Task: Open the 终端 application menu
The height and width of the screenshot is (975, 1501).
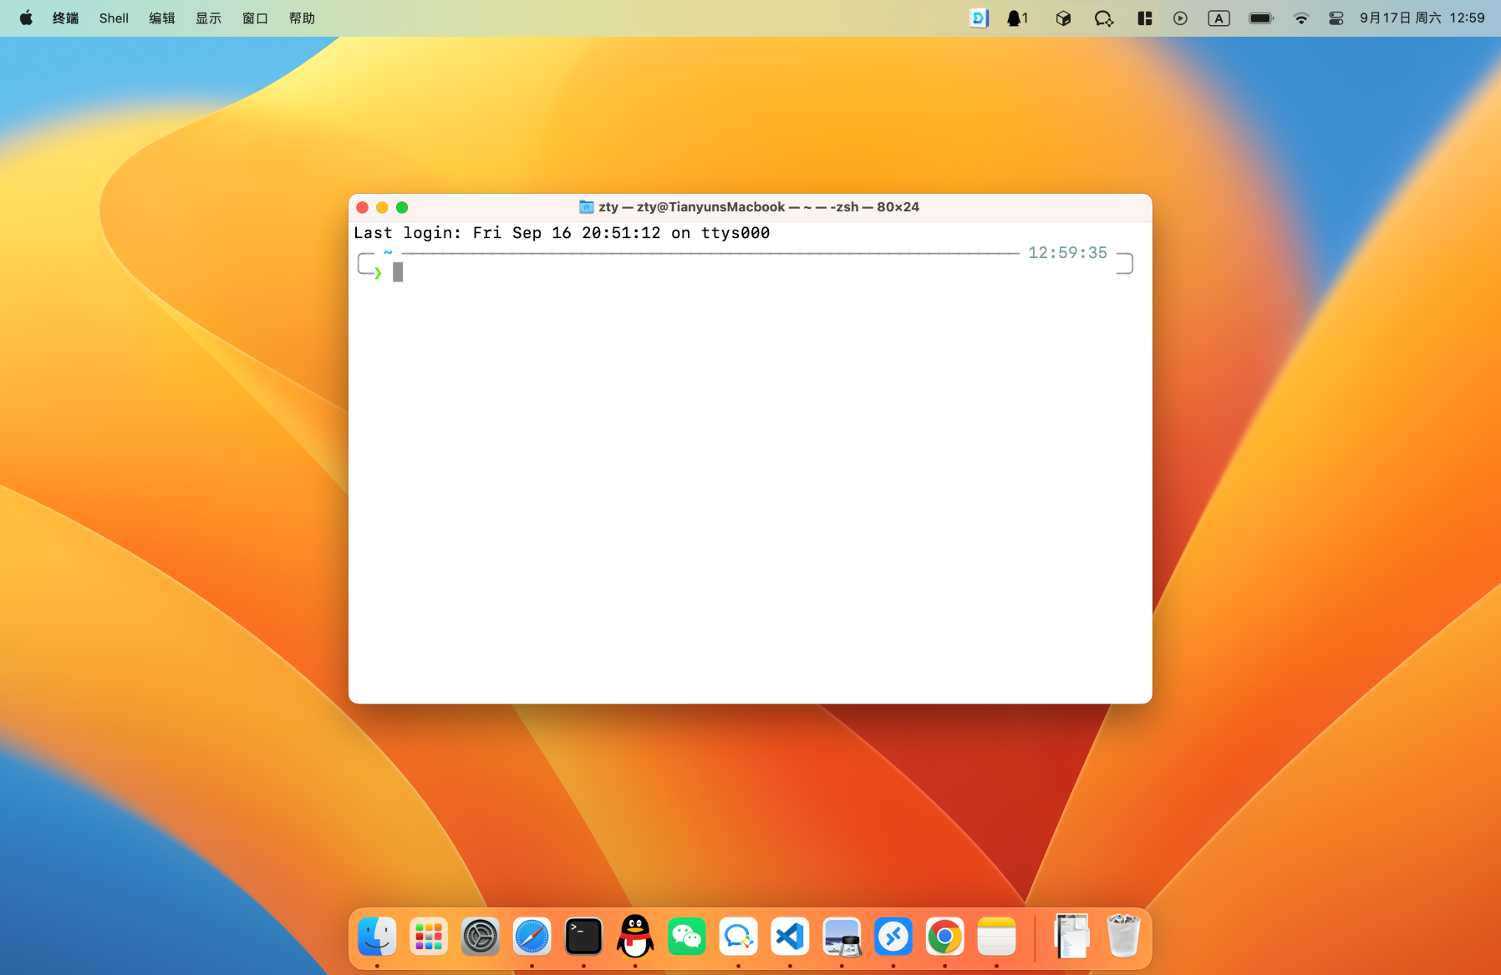Action: 65,18
